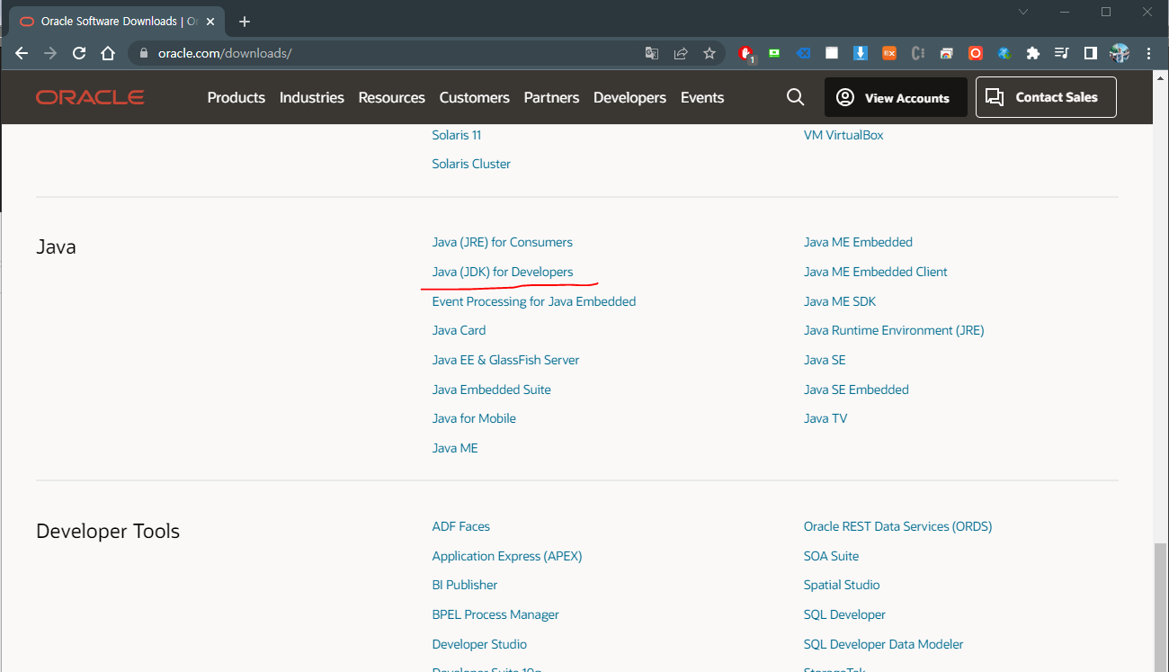Open the media control playlist icon
Screen dimensions: 1169x672
(x=1062, y=53)
